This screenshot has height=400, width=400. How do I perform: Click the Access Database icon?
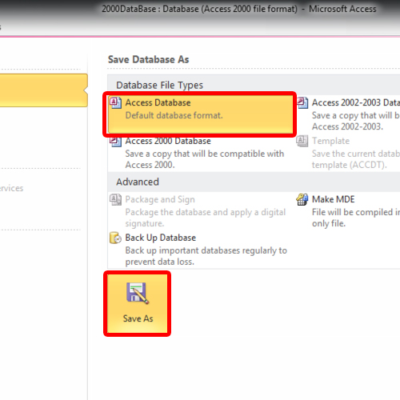pyautogui.click(x=115, y=103)
